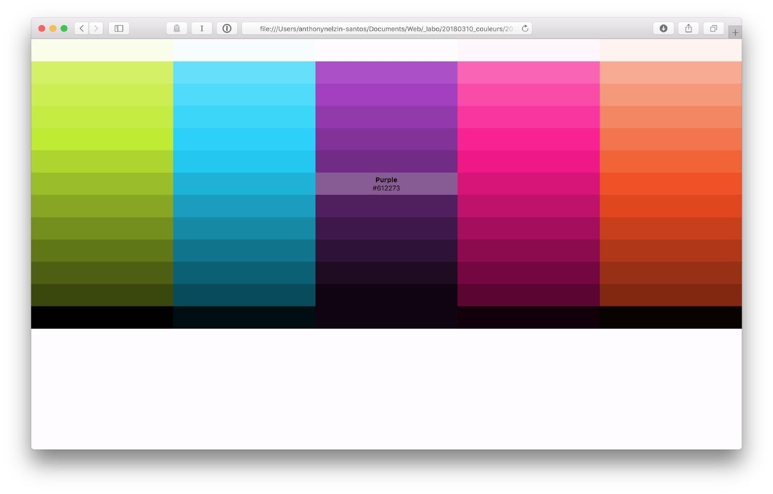This screenshot has width=773, height=494.
Task: Select the vivid hot pink swatch
Action: pos(529,139)
